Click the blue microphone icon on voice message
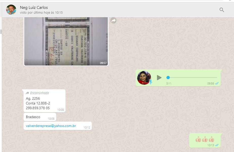The height and width of the screenshot is (152, 234). point(151,82)
